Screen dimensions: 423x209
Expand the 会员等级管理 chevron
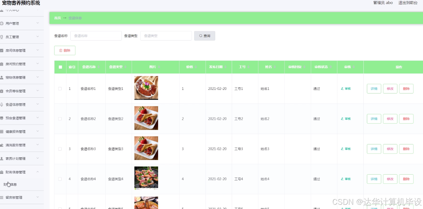coord(38,91)
